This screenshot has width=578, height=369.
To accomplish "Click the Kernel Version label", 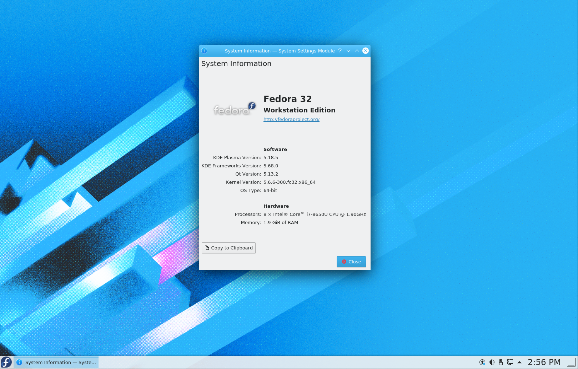I will pyautogui.click(x=243, y=182).
